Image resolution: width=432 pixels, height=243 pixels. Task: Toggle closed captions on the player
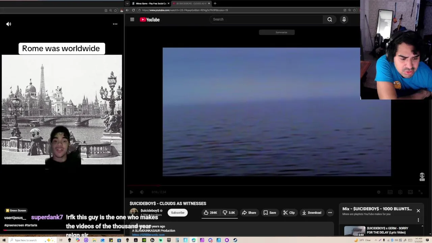click(x=390, y=192)
